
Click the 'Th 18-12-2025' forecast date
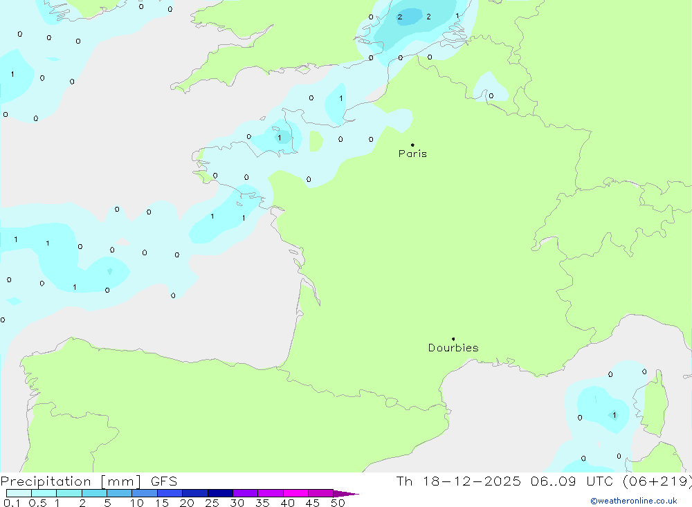pyautogui.click(x=458, y=481)
